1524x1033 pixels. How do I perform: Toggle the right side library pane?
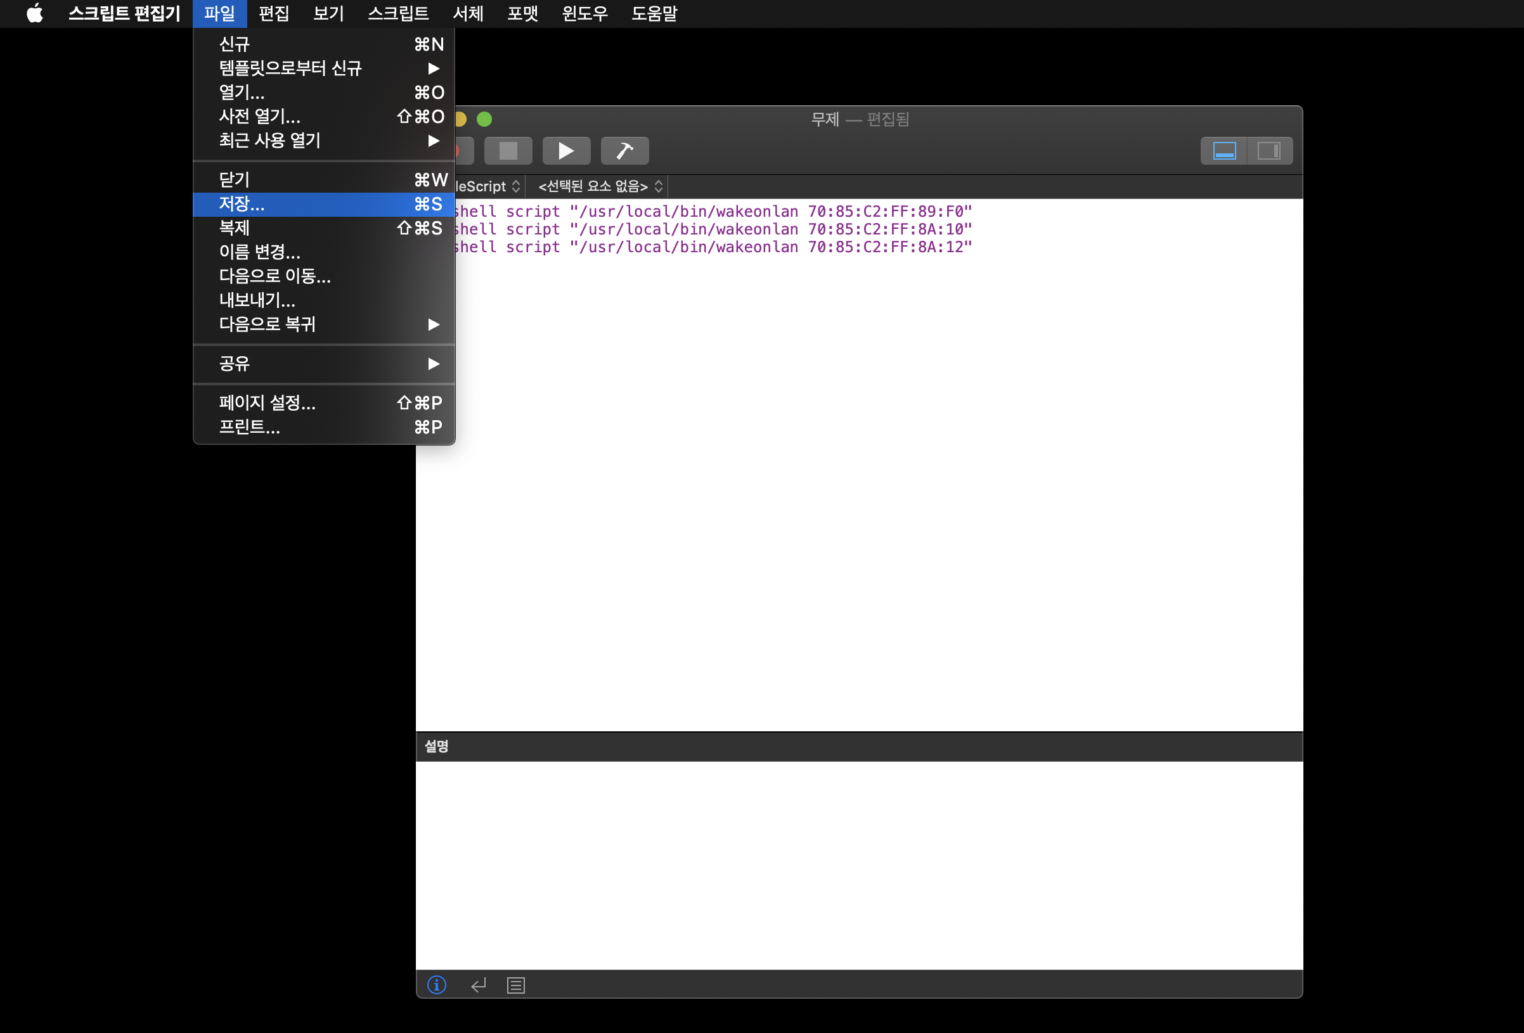(x=1269, y=151)
